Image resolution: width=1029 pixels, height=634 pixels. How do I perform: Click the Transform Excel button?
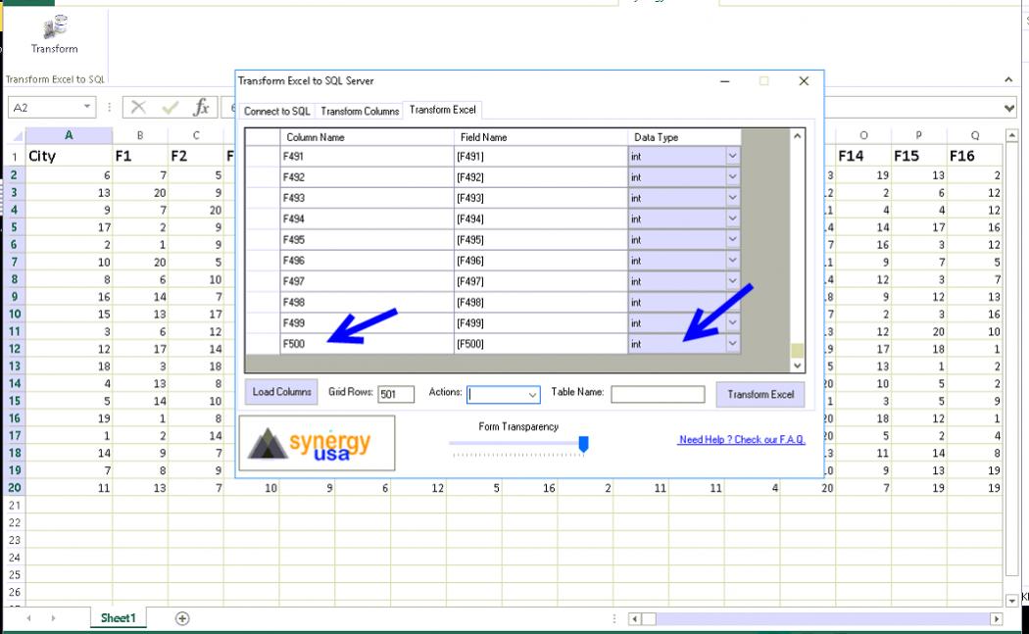pyautogui.click(x=760, y=395)
